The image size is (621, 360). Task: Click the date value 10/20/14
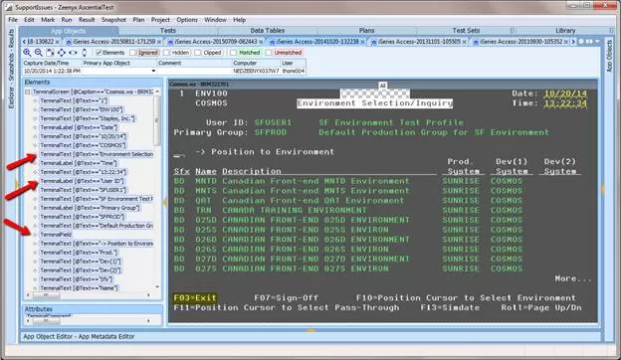565,93
